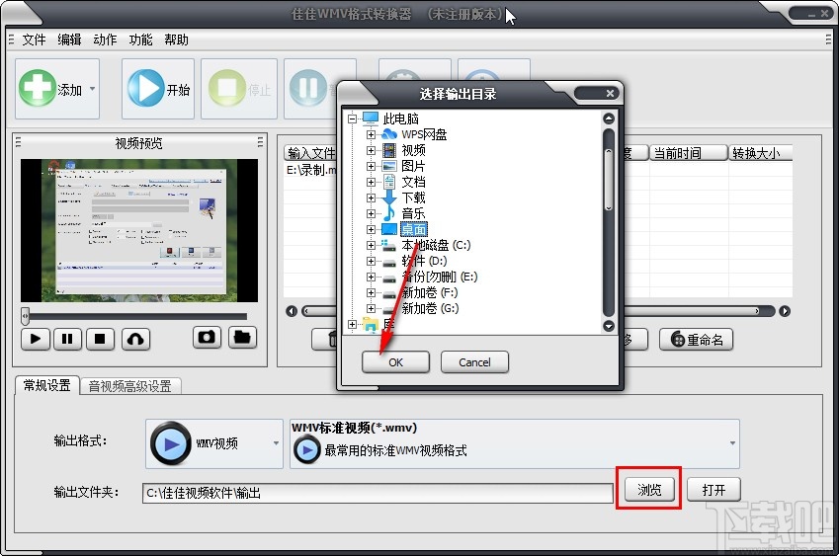Screen dimensions: 839x556
Task: Open snapshot folder icon under preview
Action: click(242, 338)
